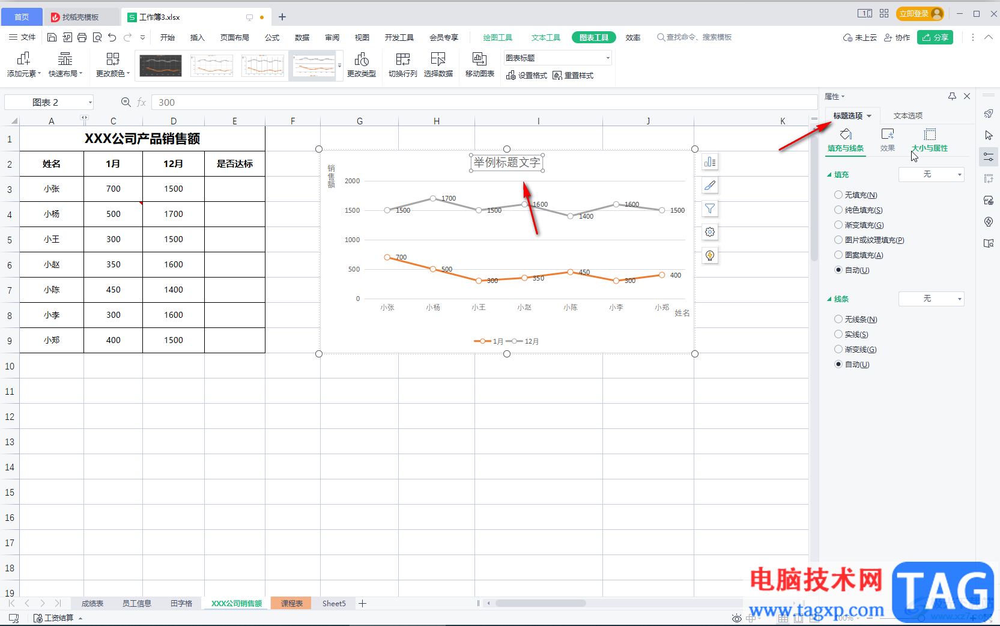This screenshot has height=626, width=1000.
Task: Click the Print icon
Action: pos(82,37)
